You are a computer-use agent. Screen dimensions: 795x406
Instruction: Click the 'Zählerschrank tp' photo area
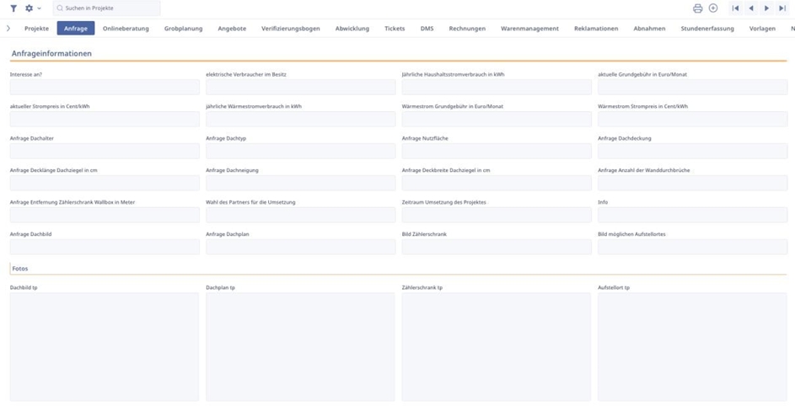pyautogui.click(x=497, y=346)
